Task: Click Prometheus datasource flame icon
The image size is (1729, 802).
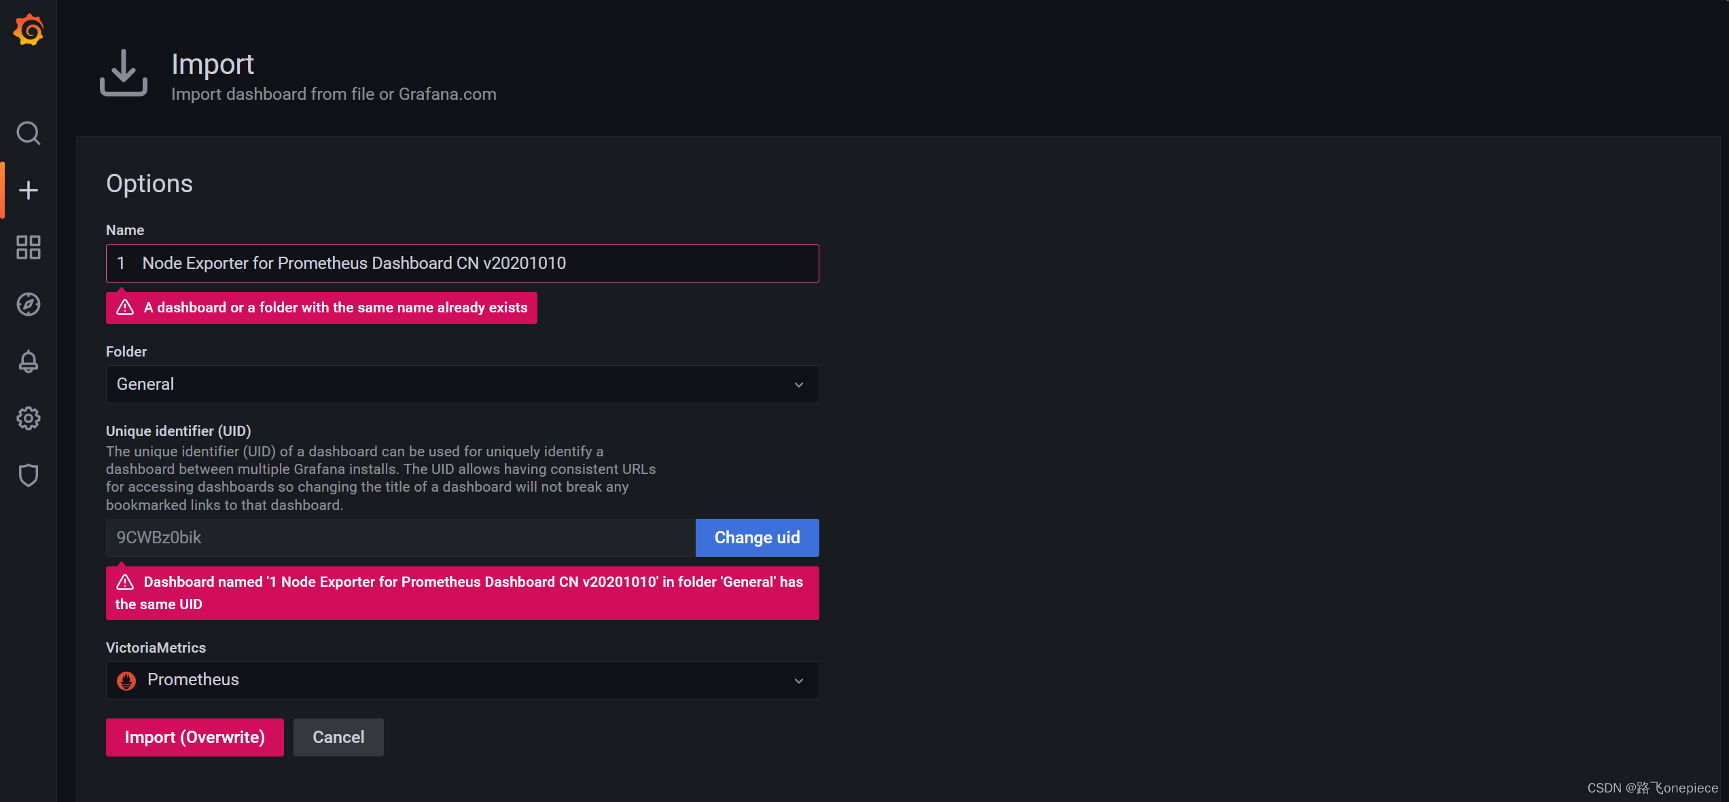Action: click(126, 680)
